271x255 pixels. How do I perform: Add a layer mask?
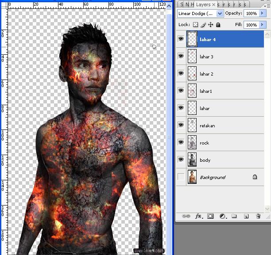210,216
